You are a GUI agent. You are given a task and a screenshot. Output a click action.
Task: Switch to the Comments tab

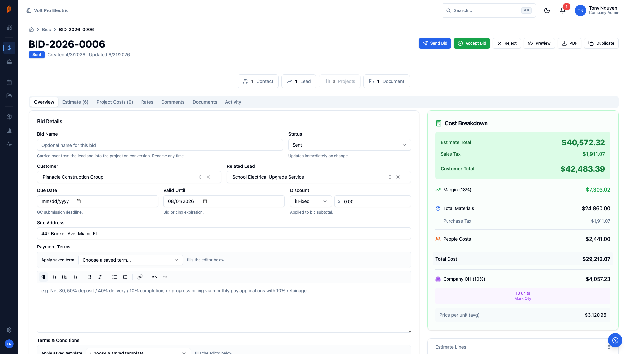pos(173,102)
